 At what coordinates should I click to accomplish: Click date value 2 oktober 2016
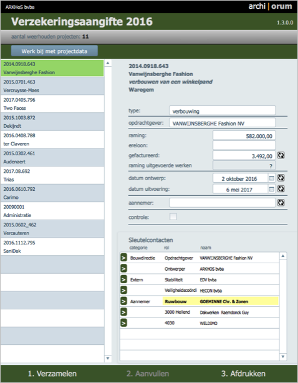click(x=239, y=179)
